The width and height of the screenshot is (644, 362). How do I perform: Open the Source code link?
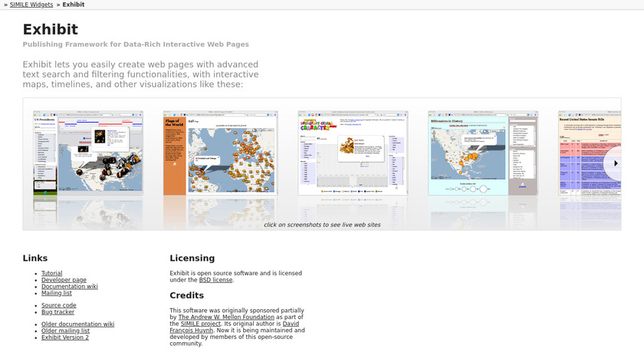point(59,305)
